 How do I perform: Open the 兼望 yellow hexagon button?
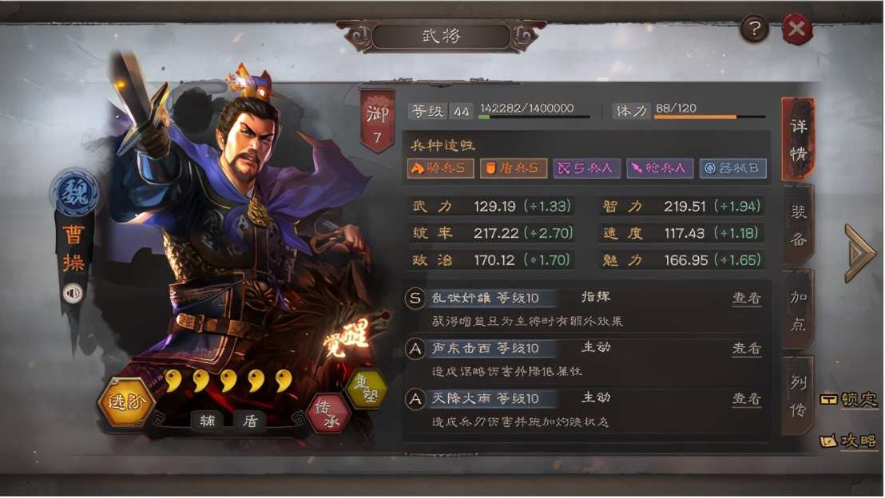click(x=365, y=389)
